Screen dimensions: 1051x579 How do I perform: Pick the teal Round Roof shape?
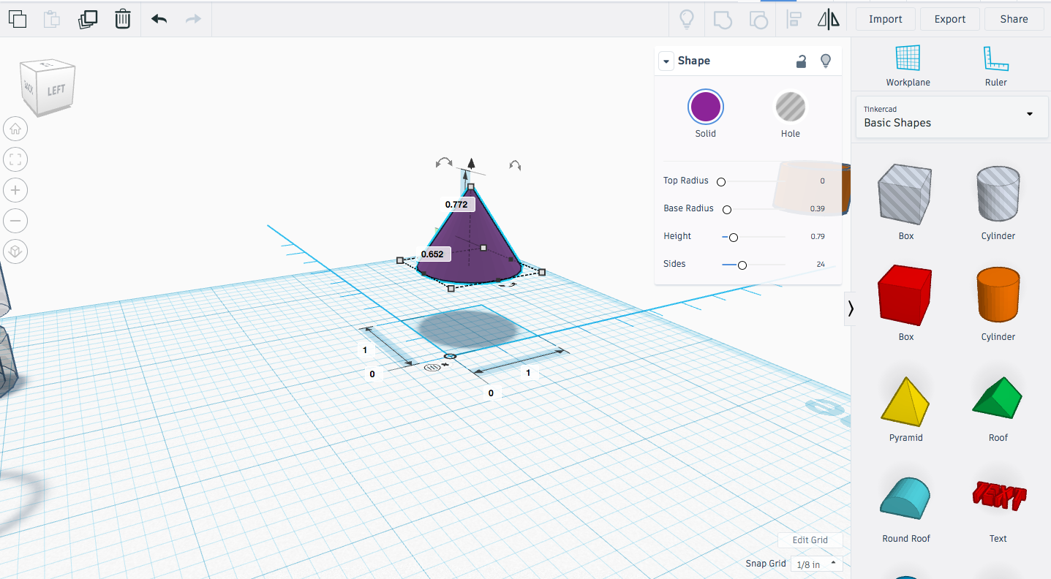(906, 497)
